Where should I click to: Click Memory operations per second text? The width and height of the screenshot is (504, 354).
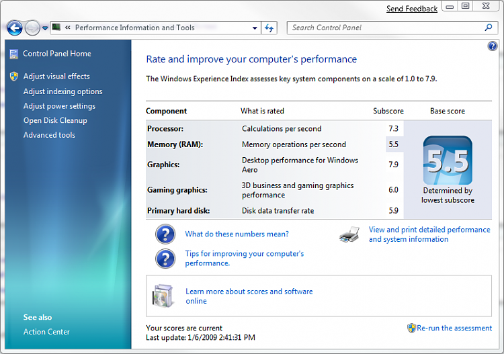tap(294, 144)
